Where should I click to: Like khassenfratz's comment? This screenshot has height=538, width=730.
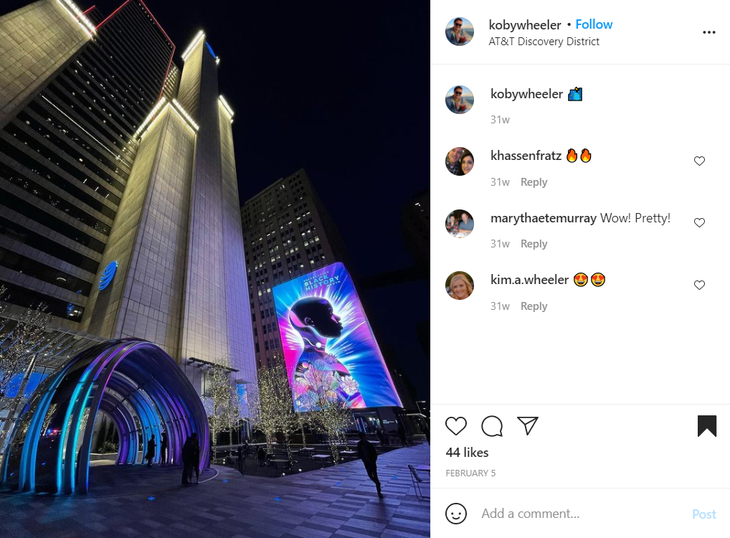pos(699,161)
